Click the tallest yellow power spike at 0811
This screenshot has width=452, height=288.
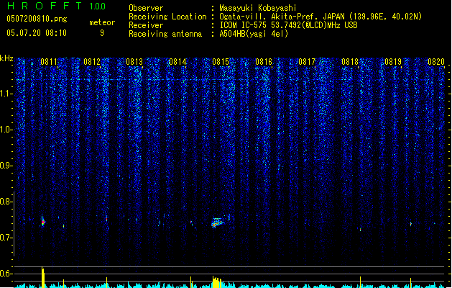[43, 277]
